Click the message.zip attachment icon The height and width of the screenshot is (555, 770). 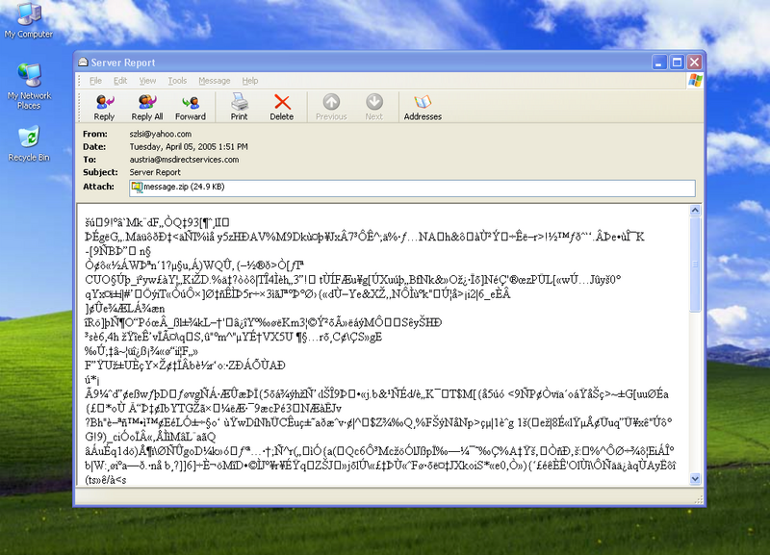(x=137, y=187)
